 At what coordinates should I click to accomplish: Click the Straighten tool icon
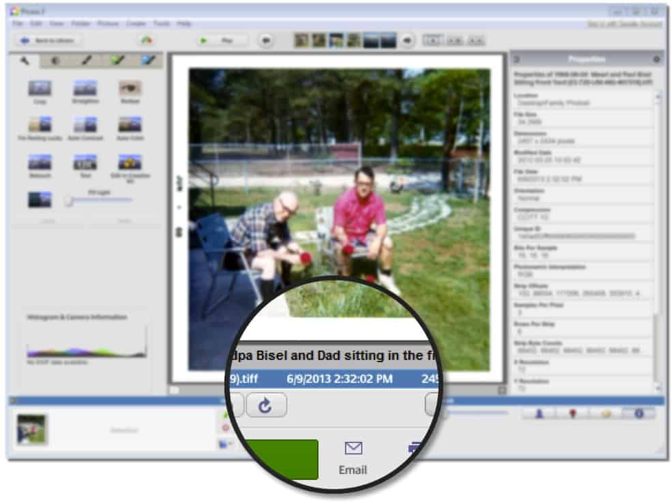(x=85, y=89)
